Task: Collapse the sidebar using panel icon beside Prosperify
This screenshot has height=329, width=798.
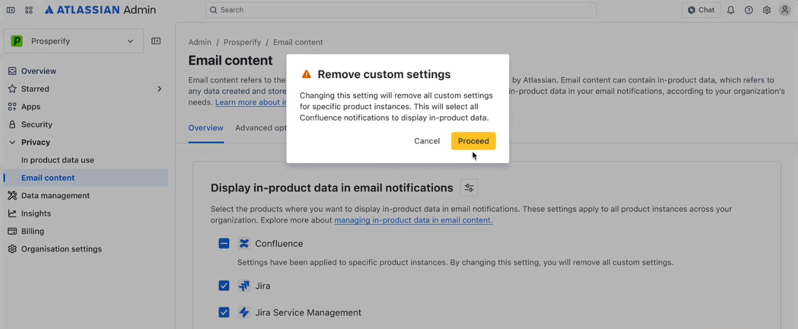Action: point(156,41)
